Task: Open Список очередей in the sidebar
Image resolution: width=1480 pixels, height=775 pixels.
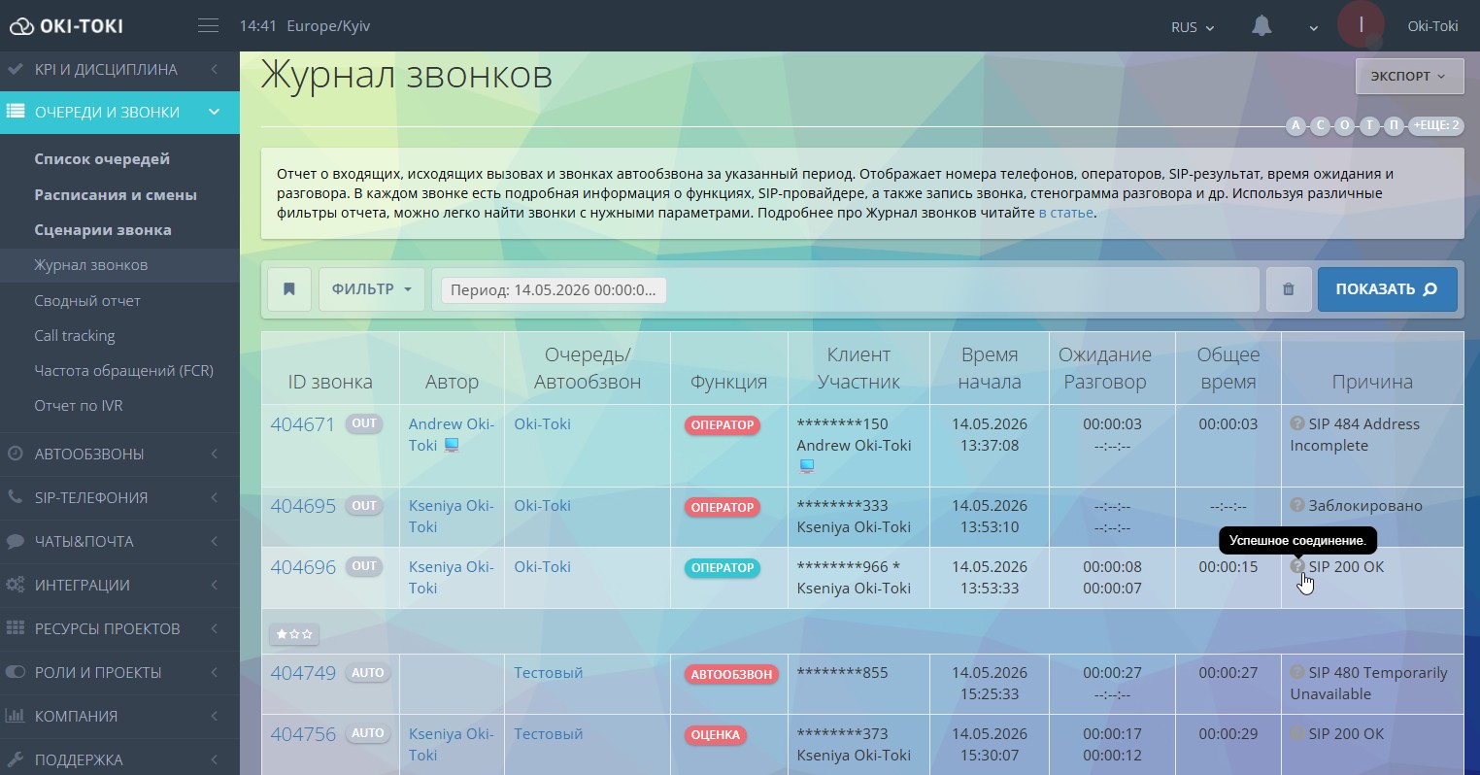Action: (102, 159)
